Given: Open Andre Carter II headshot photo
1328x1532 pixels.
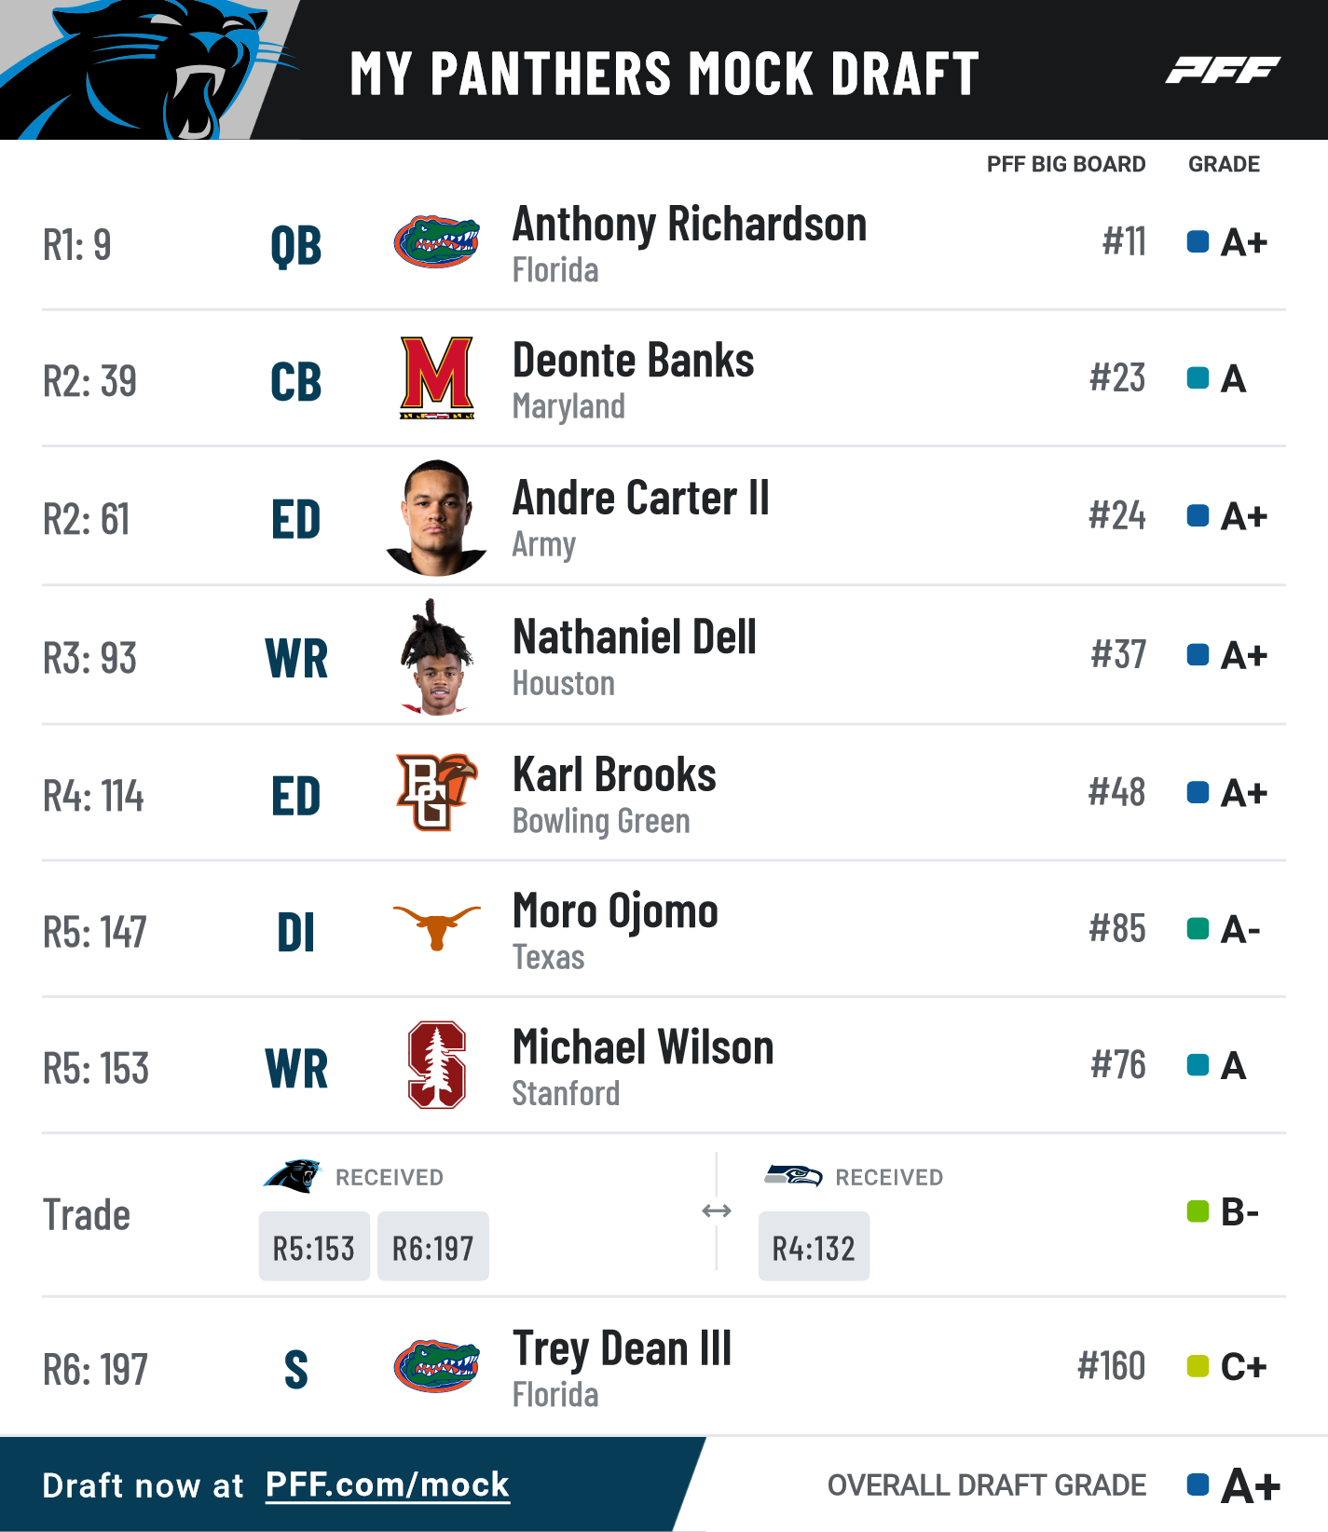Looking at the screenshot, I should 436,517.
